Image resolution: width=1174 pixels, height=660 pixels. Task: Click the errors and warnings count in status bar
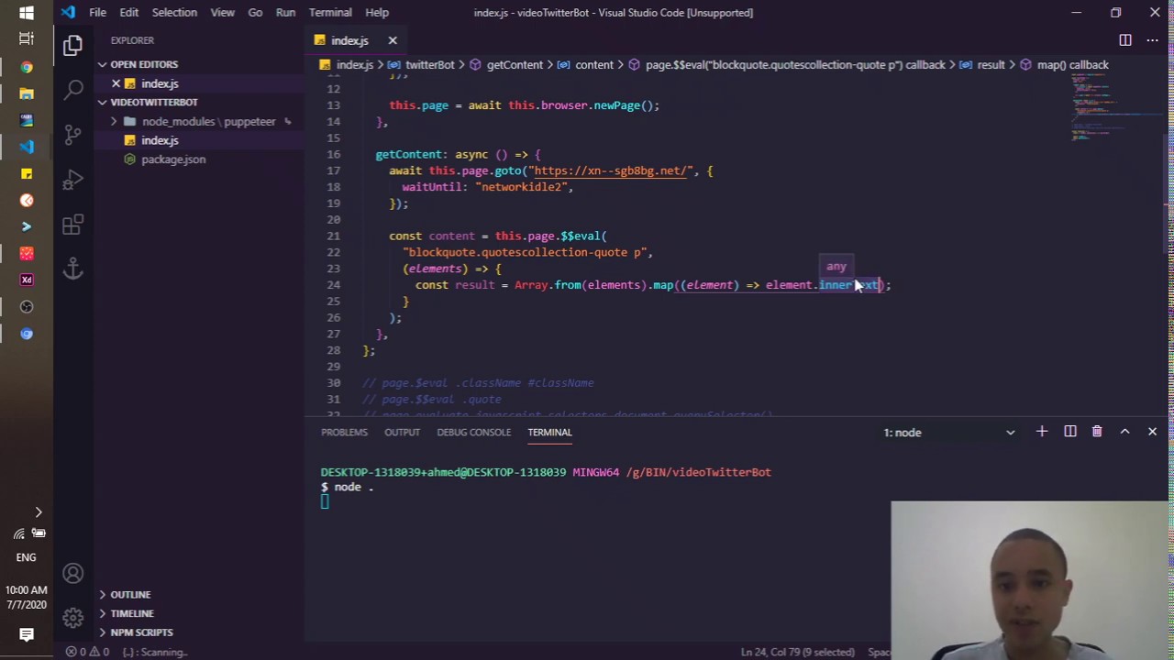pyautogui.click(x=88, y=652)
